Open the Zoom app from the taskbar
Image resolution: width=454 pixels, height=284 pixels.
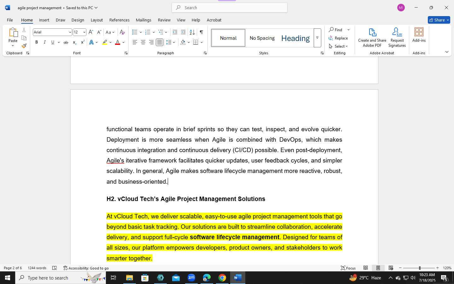pos(191,278)
